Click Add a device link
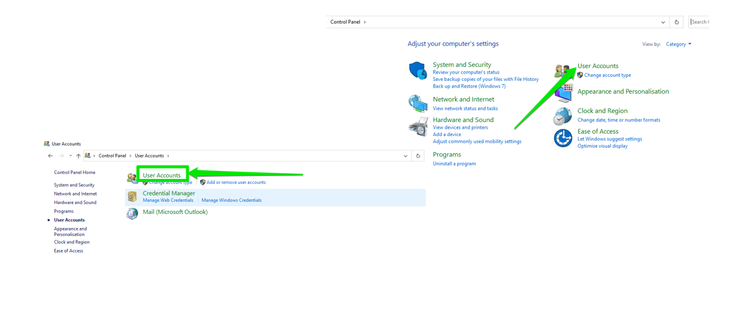Image resolution: width=741 pixels, height=312 pixels. click(447, 134)
